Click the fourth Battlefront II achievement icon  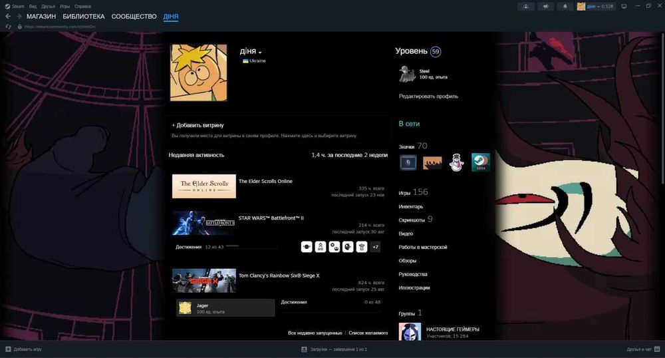coord(348,247)
